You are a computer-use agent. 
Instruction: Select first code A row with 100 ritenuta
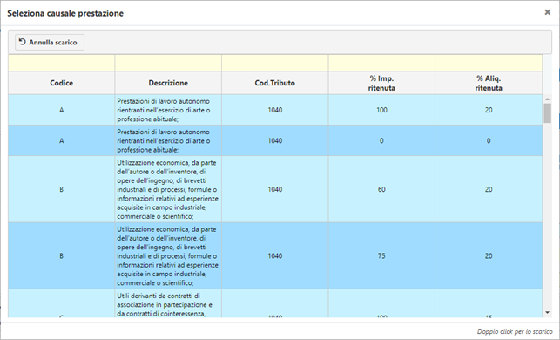275,110
